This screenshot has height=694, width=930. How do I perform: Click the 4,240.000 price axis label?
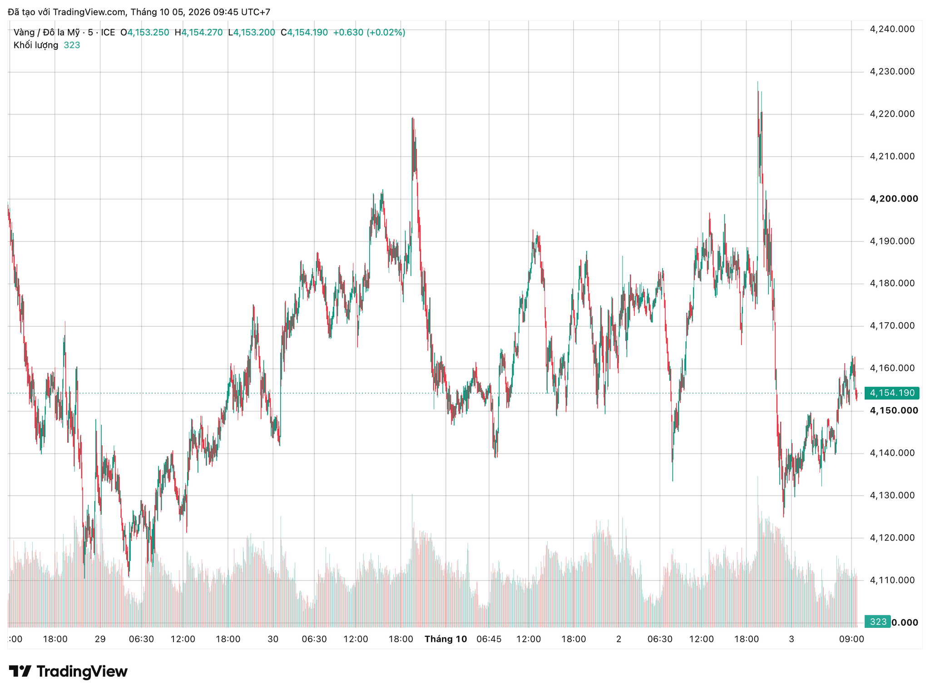pos(892,29)
